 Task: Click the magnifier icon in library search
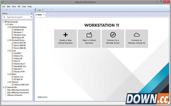(x=4, y=17)
